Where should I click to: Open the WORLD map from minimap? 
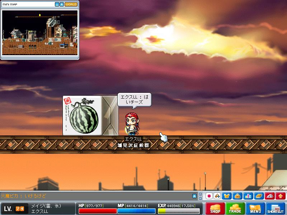point(71,4)
